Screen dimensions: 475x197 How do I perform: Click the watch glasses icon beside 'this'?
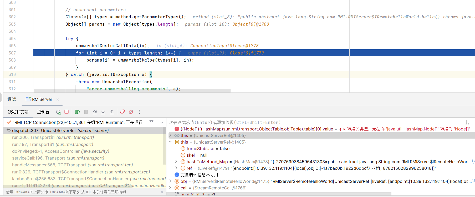(177, 135)
